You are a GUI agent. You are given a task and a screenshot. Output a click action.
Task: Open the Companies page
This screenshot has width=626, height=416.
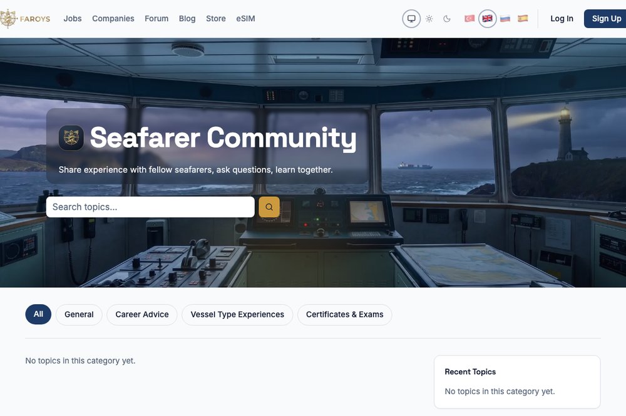point(113,19)
